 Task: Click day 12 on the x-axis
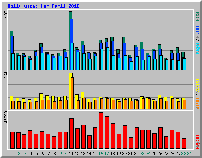pos(77,154)
